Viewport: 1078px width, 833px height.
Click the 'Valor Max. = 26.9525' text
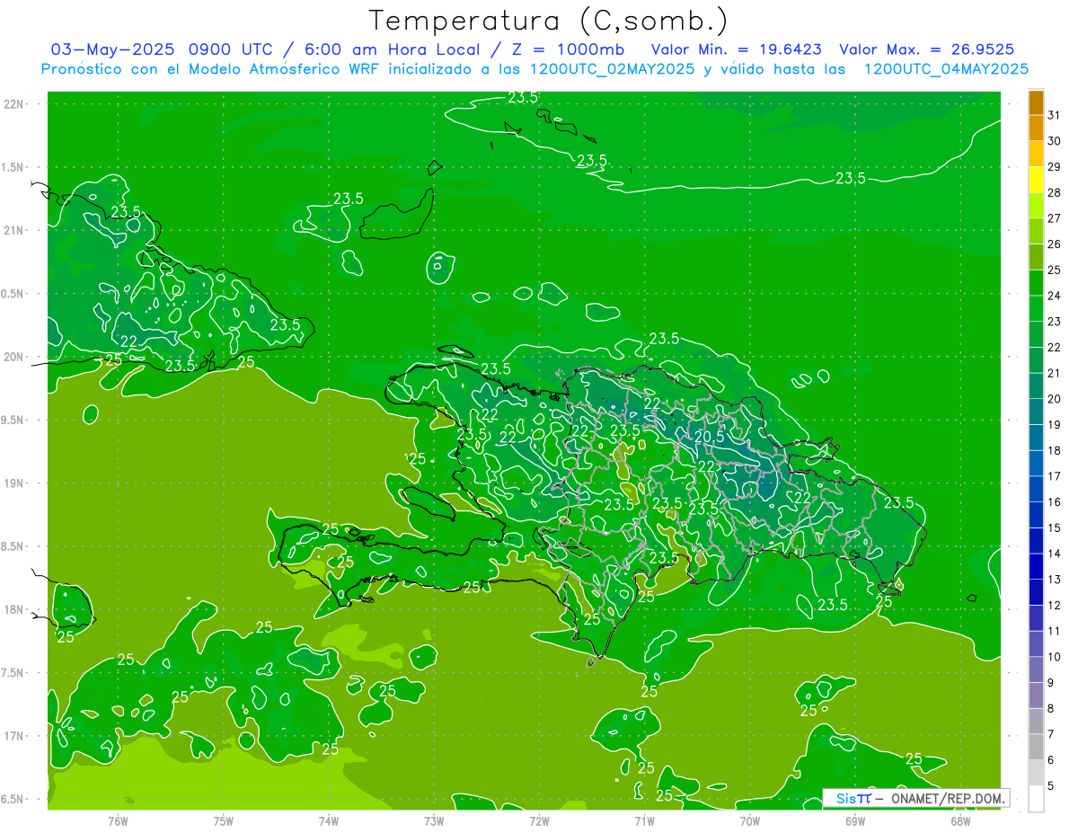(x=927, y=49)
